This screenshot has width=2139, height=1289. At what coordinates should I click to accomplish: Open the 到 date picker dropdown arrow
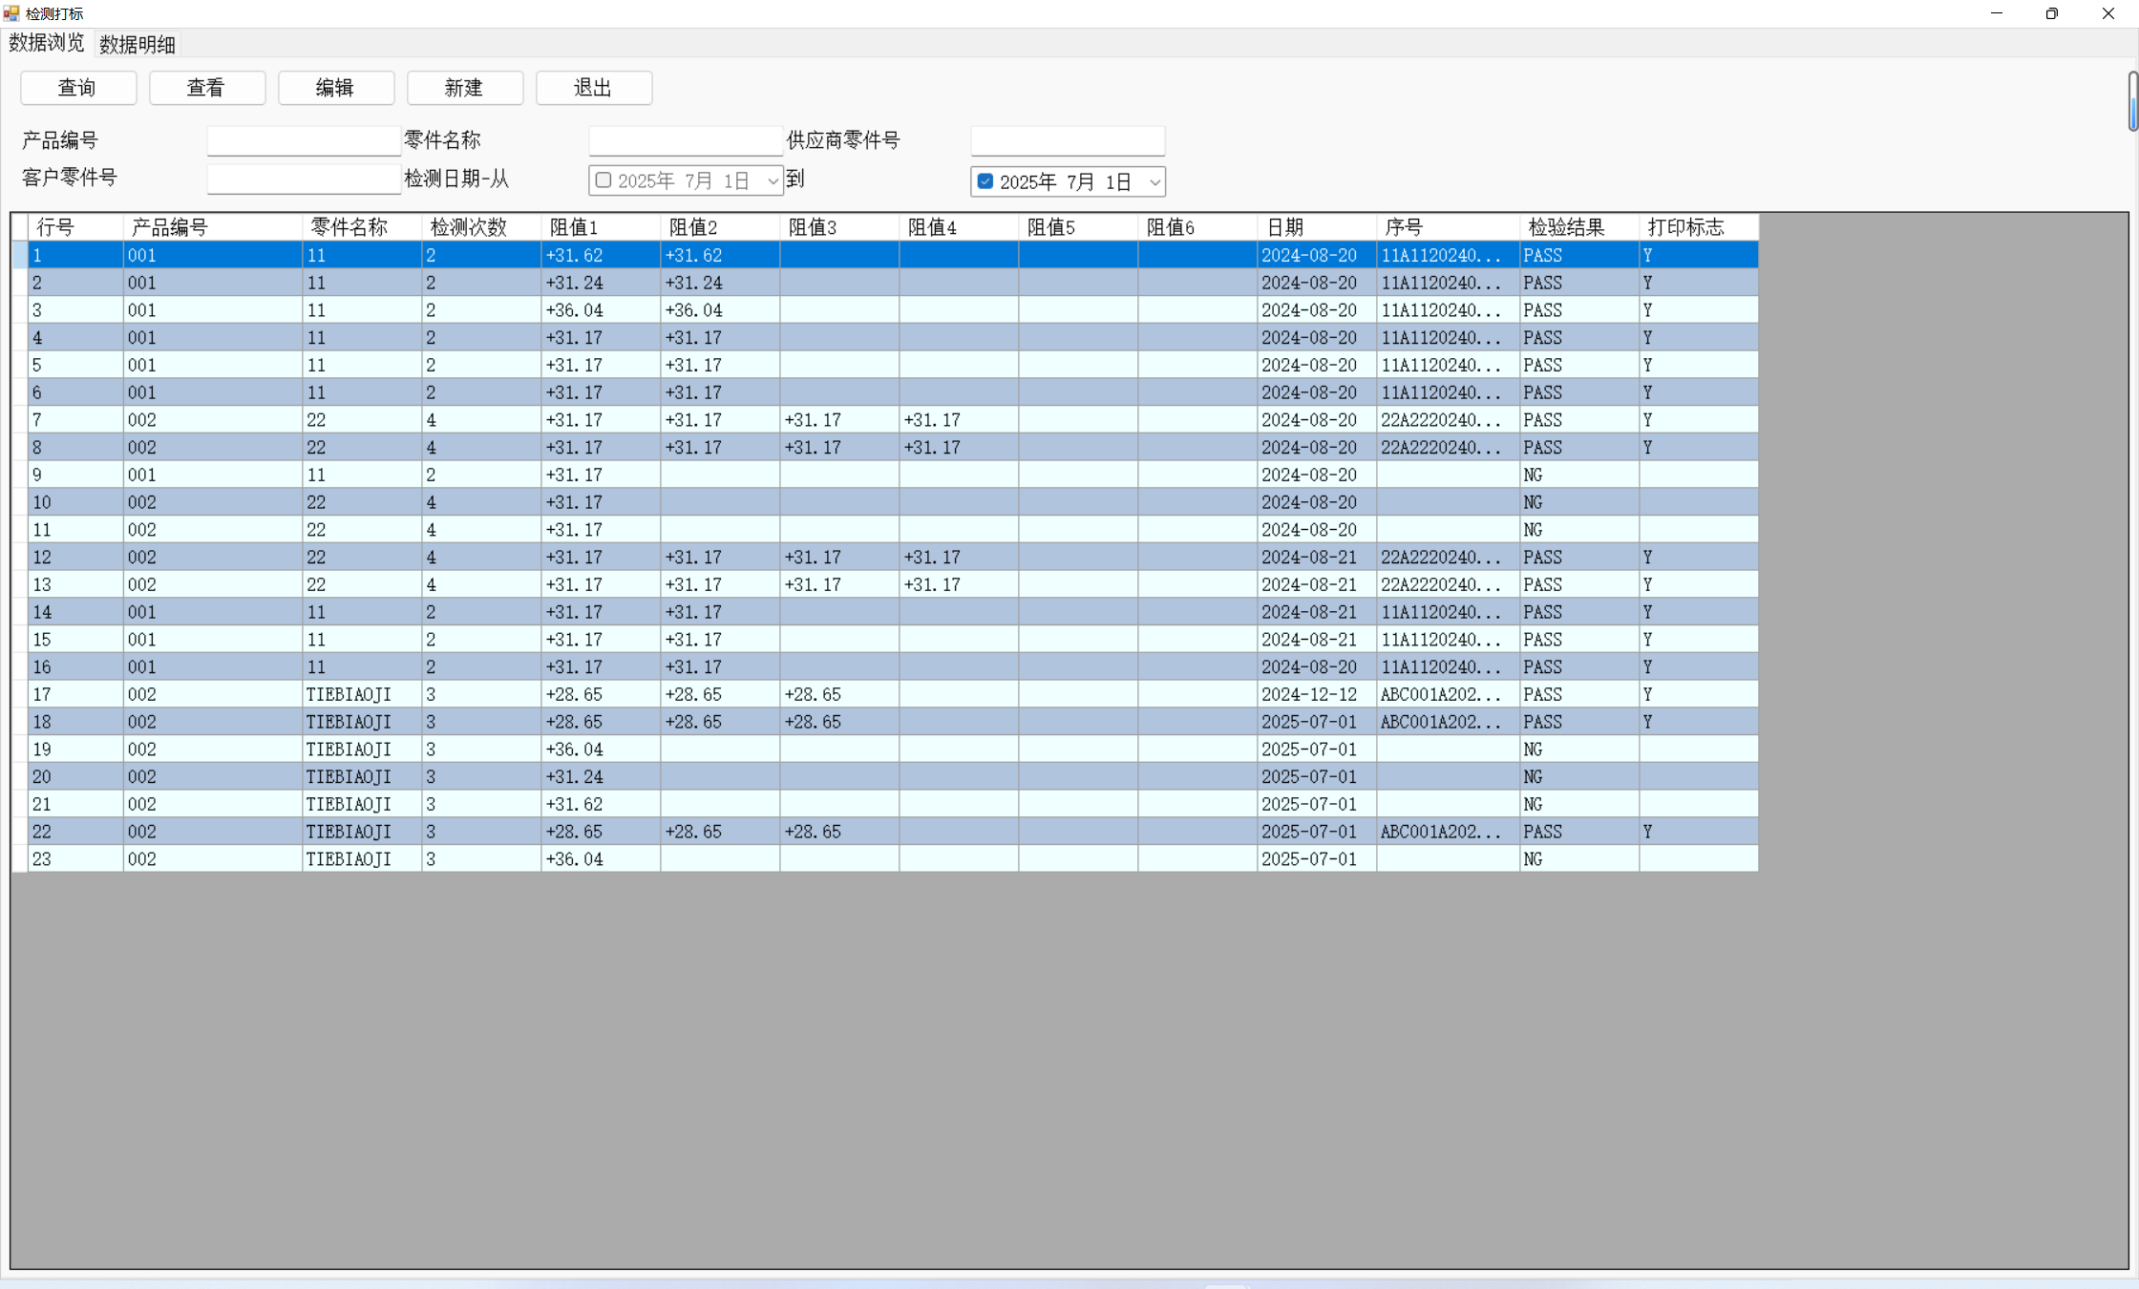[x=1154, y=181]
